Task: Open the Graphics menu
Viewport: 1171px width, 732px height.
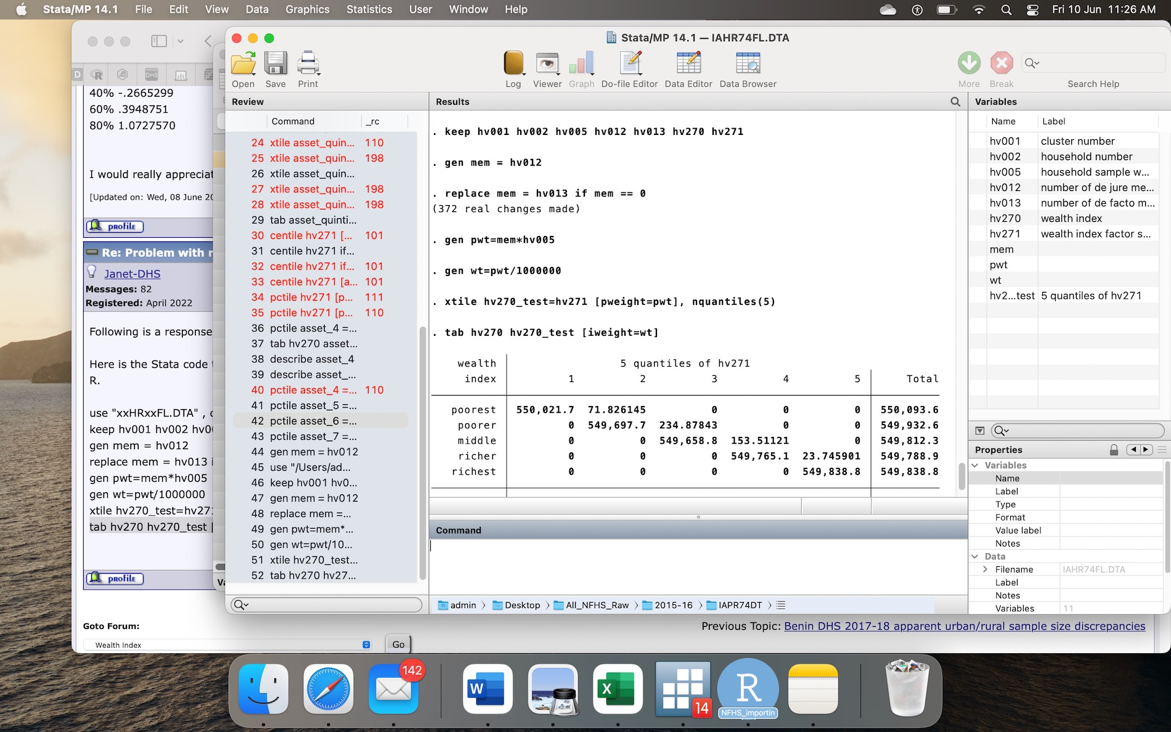Action: tap(307, 9)
